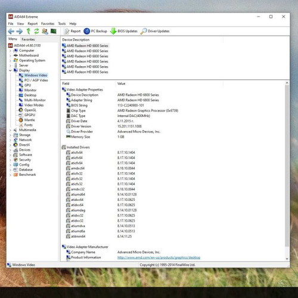This screenshot has height=298, width=298.
Task: Click the Benchmark icon in tree
Action: coord(15,175)
